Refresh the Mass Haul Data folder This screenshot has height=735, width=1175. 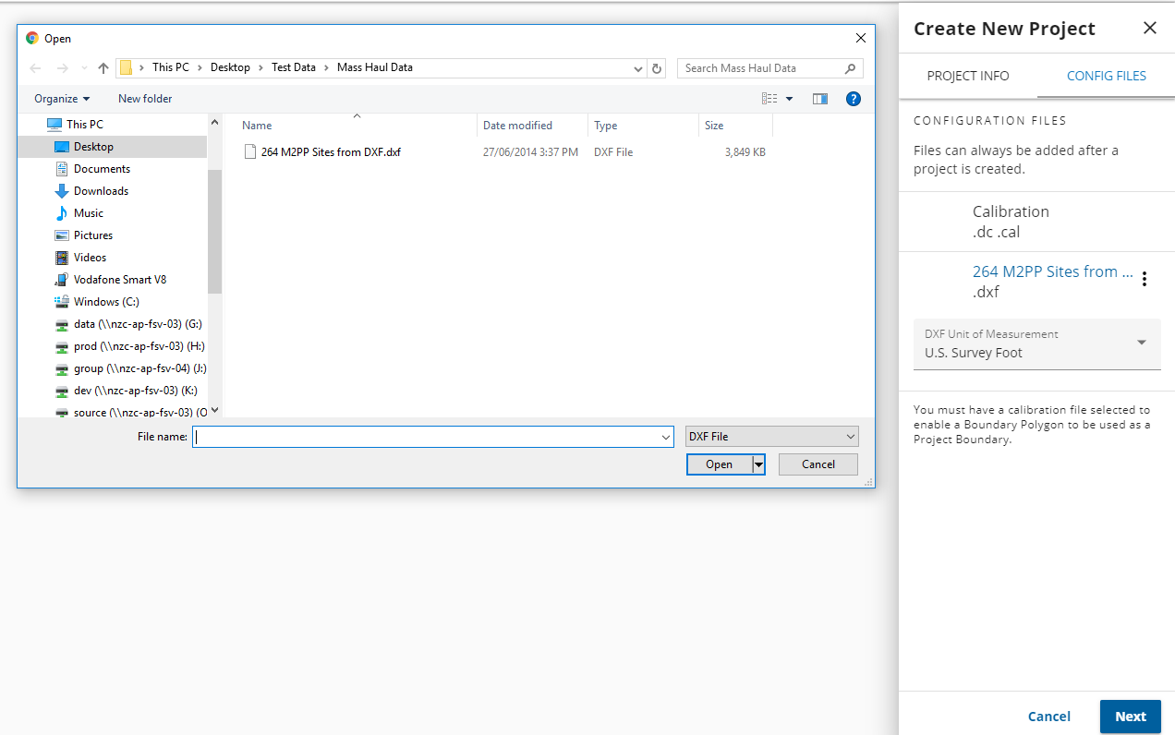[x=657, y=68]
